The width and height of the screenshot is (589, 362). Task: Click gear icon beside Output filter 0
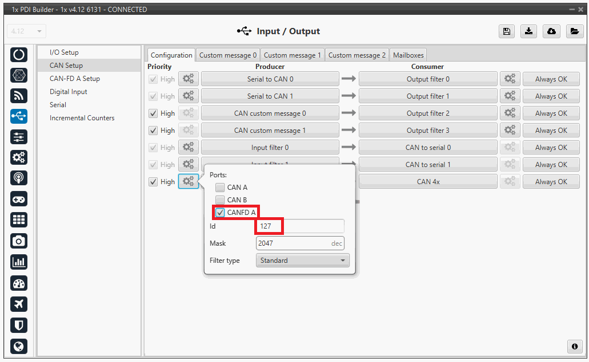coord(510,79)
